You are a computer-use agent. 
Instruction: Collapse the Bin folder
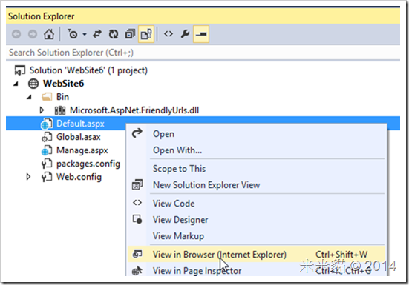29,97
